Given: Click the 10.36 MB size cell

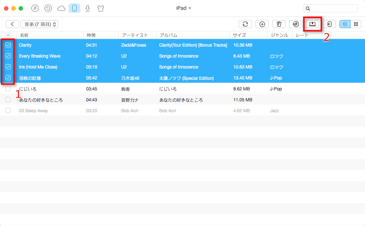Looking at the screenshot, I should coord(243,45).
